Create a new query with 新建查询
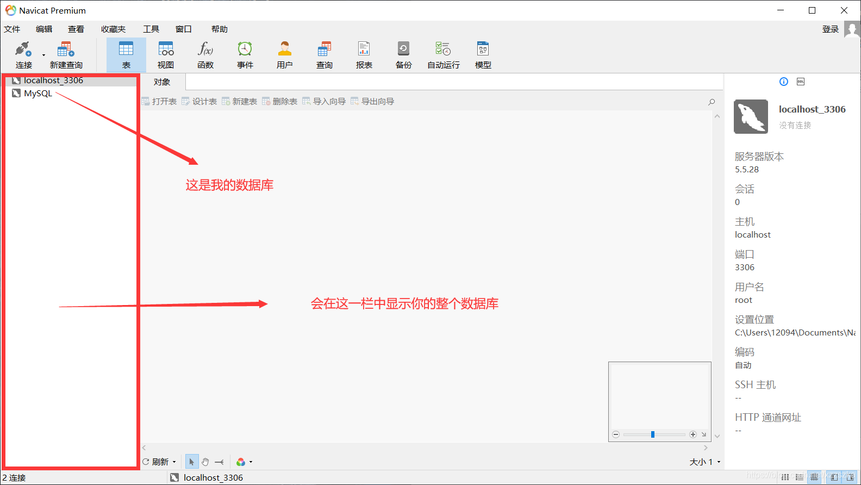This screenshot has height=485, width=861. pos(66,55)
